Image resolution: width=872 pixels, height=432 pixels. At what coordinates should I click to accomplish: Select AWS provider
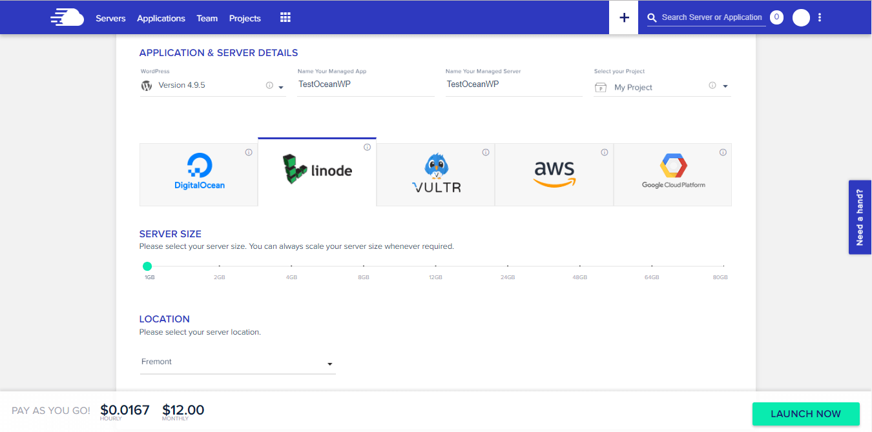(554, 175)
